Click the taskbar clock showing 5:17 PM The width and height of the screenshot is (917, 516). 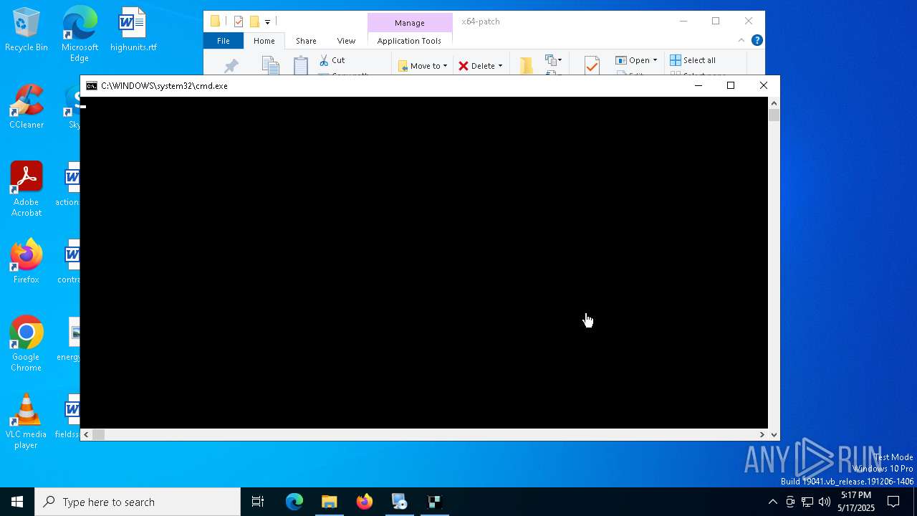click(856, 502)
